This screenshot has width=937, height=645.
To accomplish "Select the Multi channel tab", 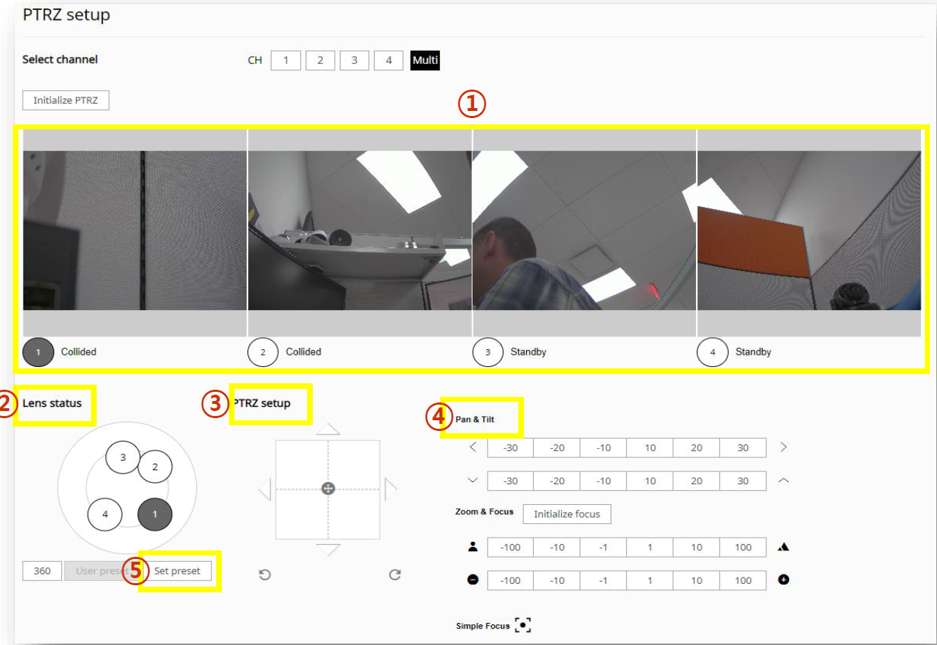I will click(x=425, y=60).
